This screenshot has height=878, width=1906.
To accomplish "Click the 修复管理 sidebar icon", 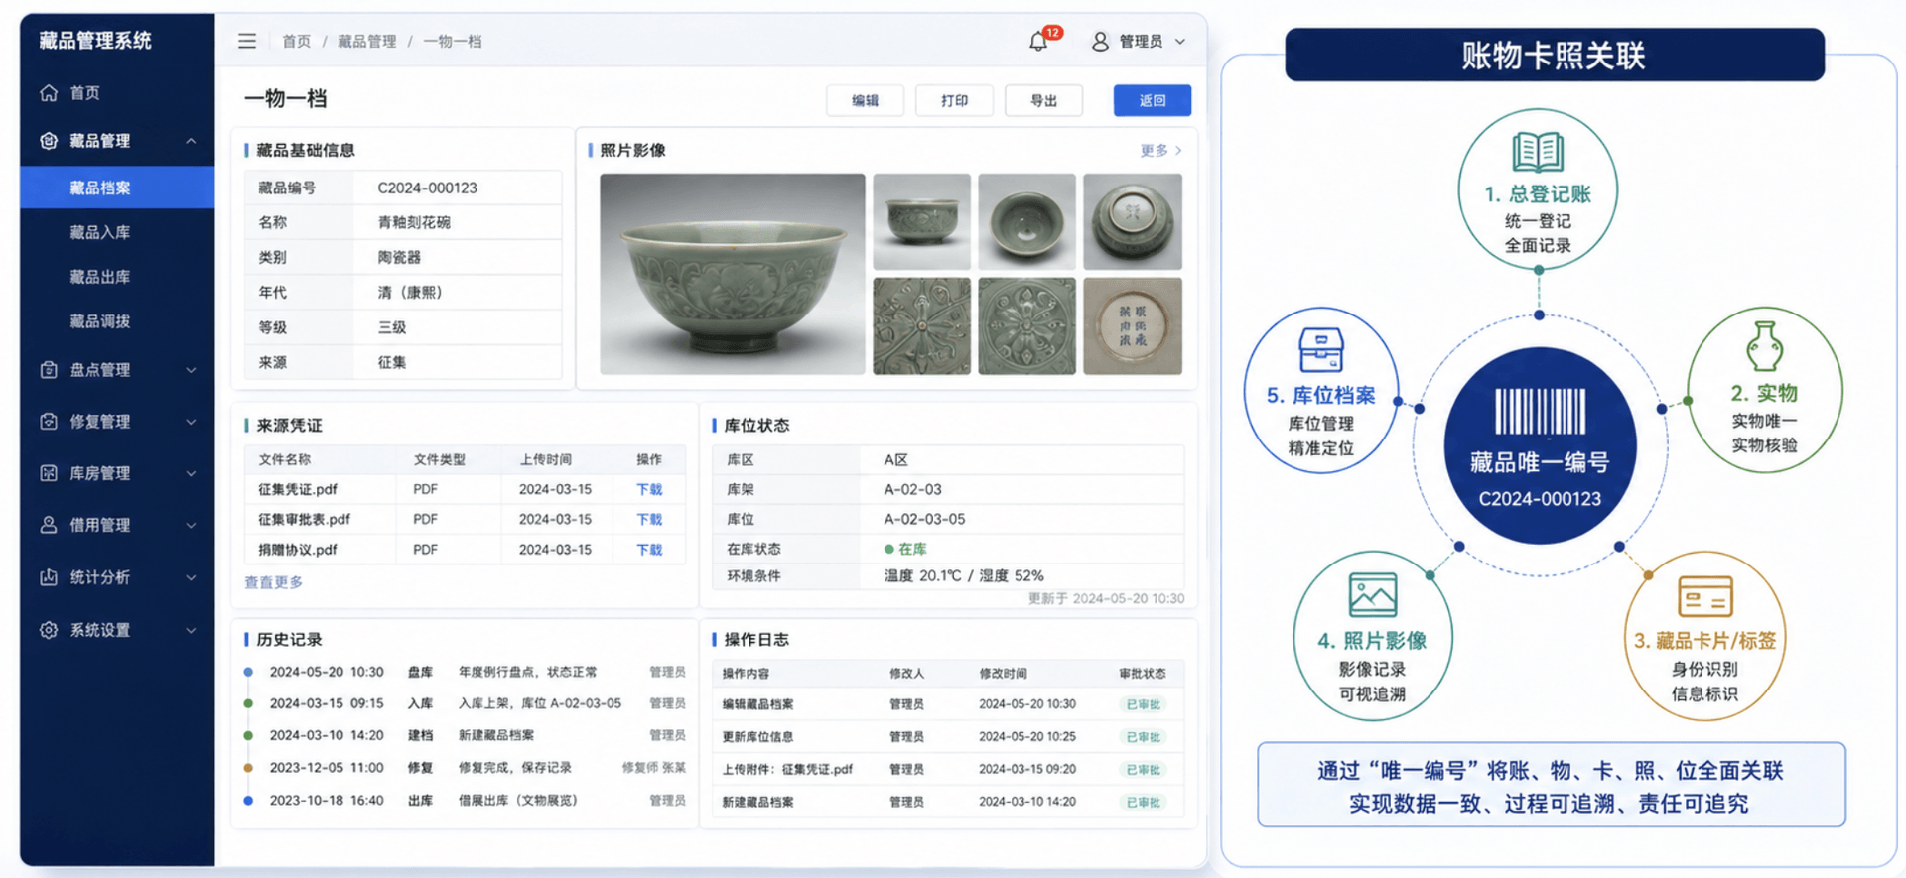I will (x=49, y=422).
